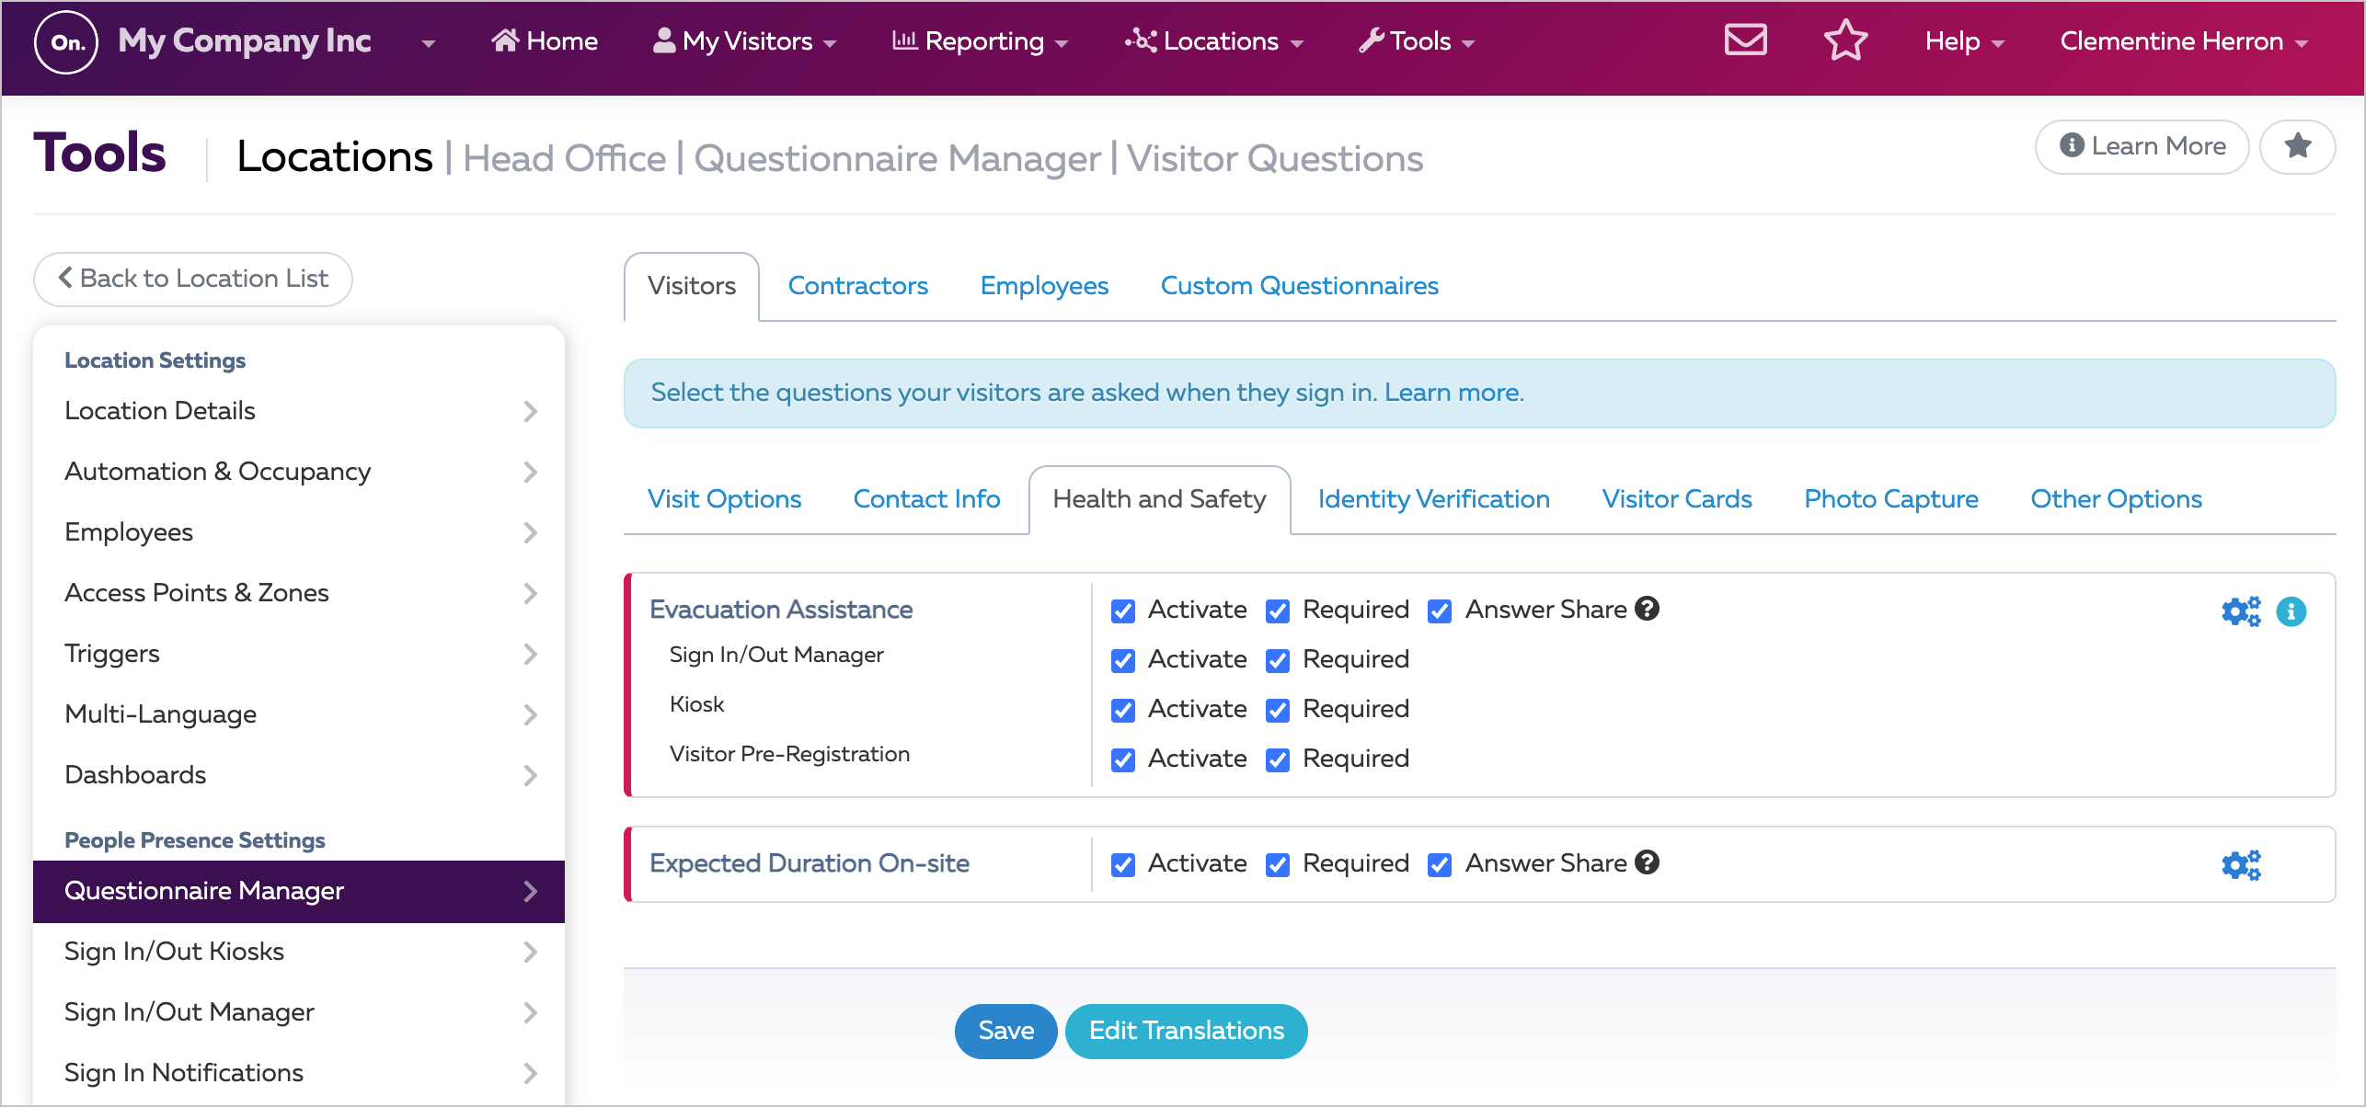Click the Edit Translations button
2366x1107 pixels.
point(1185,1031)
